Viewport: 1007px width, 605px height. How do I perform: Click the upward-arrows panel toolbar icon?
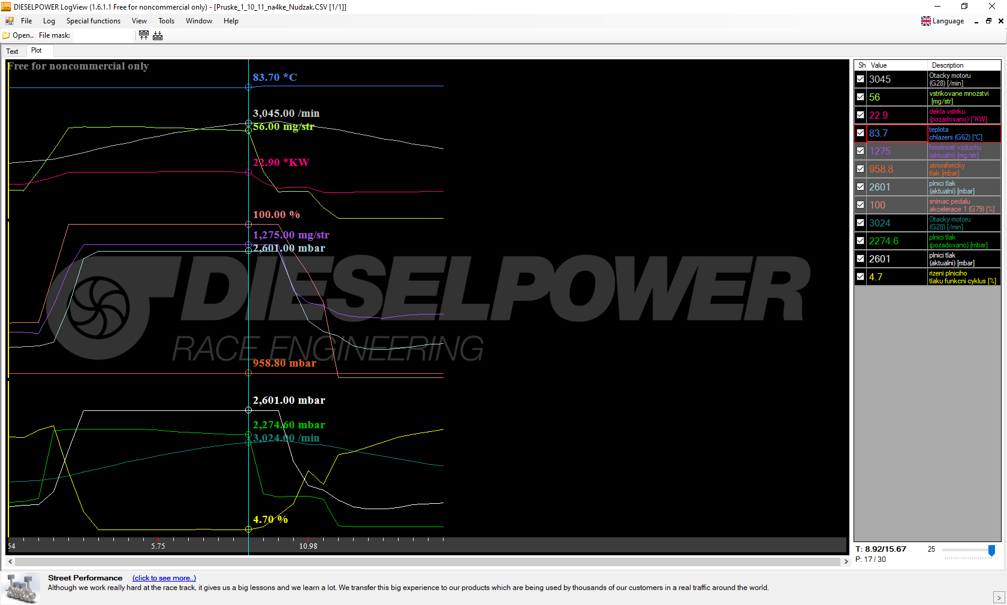click(144, 35)
